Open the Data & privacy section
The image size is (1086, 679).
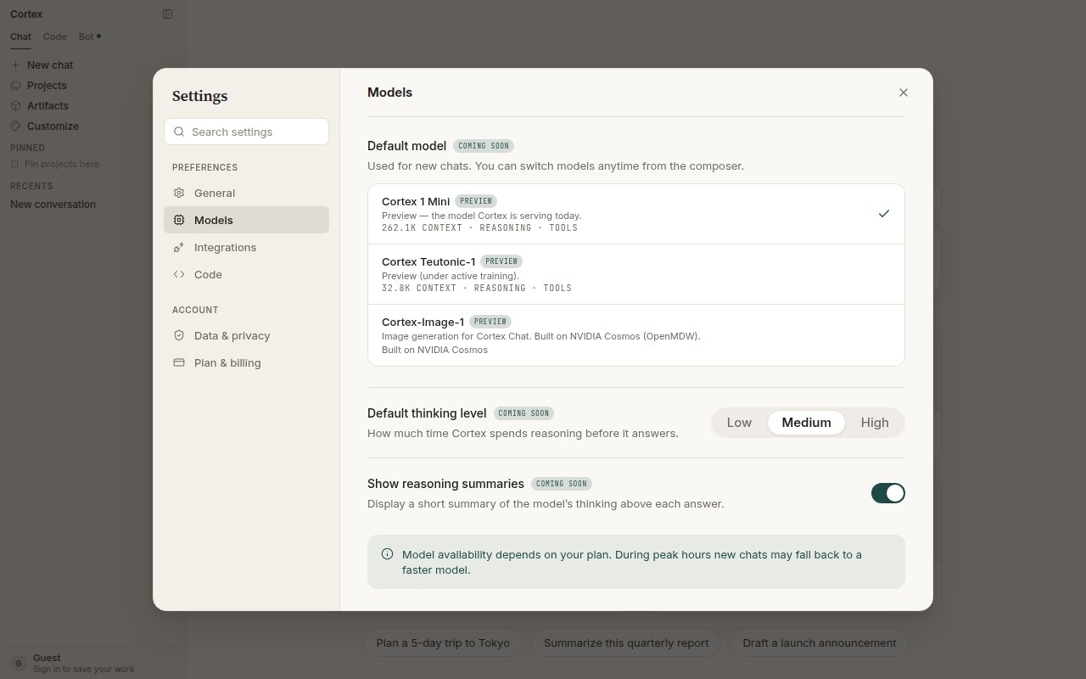point(246,335)
